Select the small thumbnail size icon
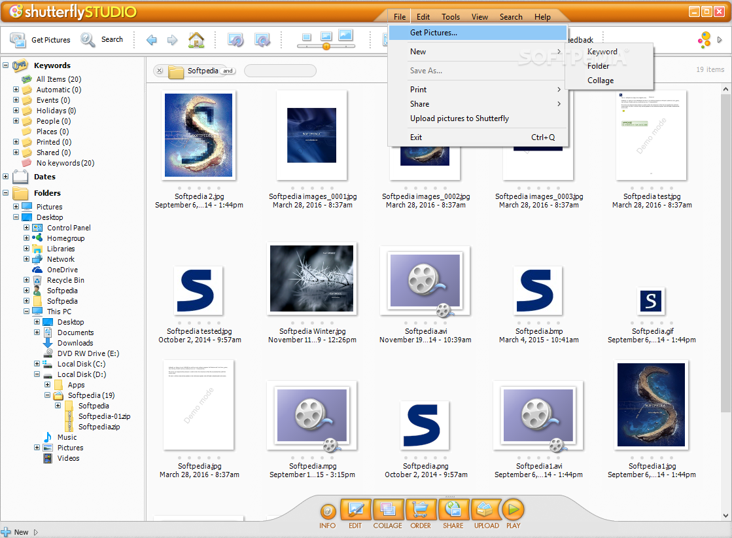 (x=306, y=37)
